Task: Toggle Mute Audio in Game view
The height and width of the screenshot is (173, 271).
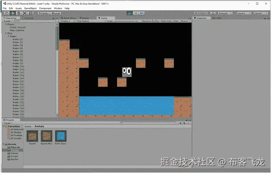Action: (x=167, y=21)
